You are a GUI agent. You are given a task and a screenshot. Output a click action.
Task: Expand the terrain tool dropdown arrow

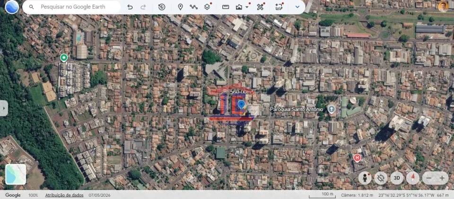click(x=247, y=7)
